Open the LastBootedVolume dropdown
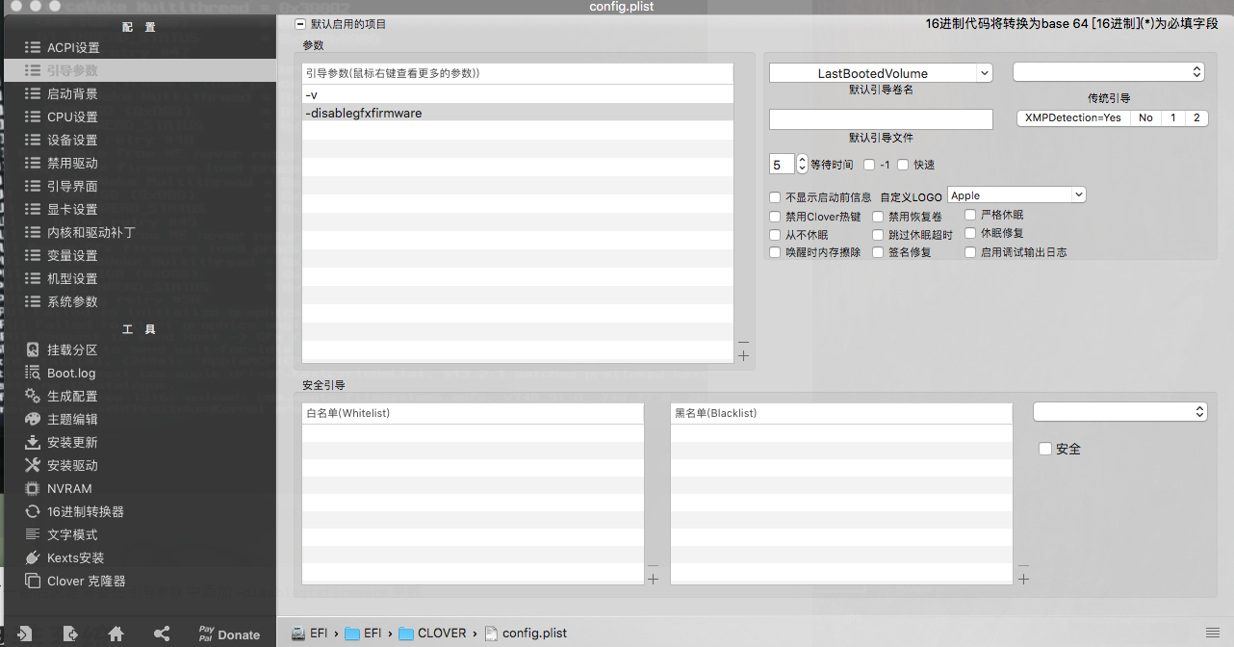1234x647 pixels. pyautogui.click(x=881, y=73)
